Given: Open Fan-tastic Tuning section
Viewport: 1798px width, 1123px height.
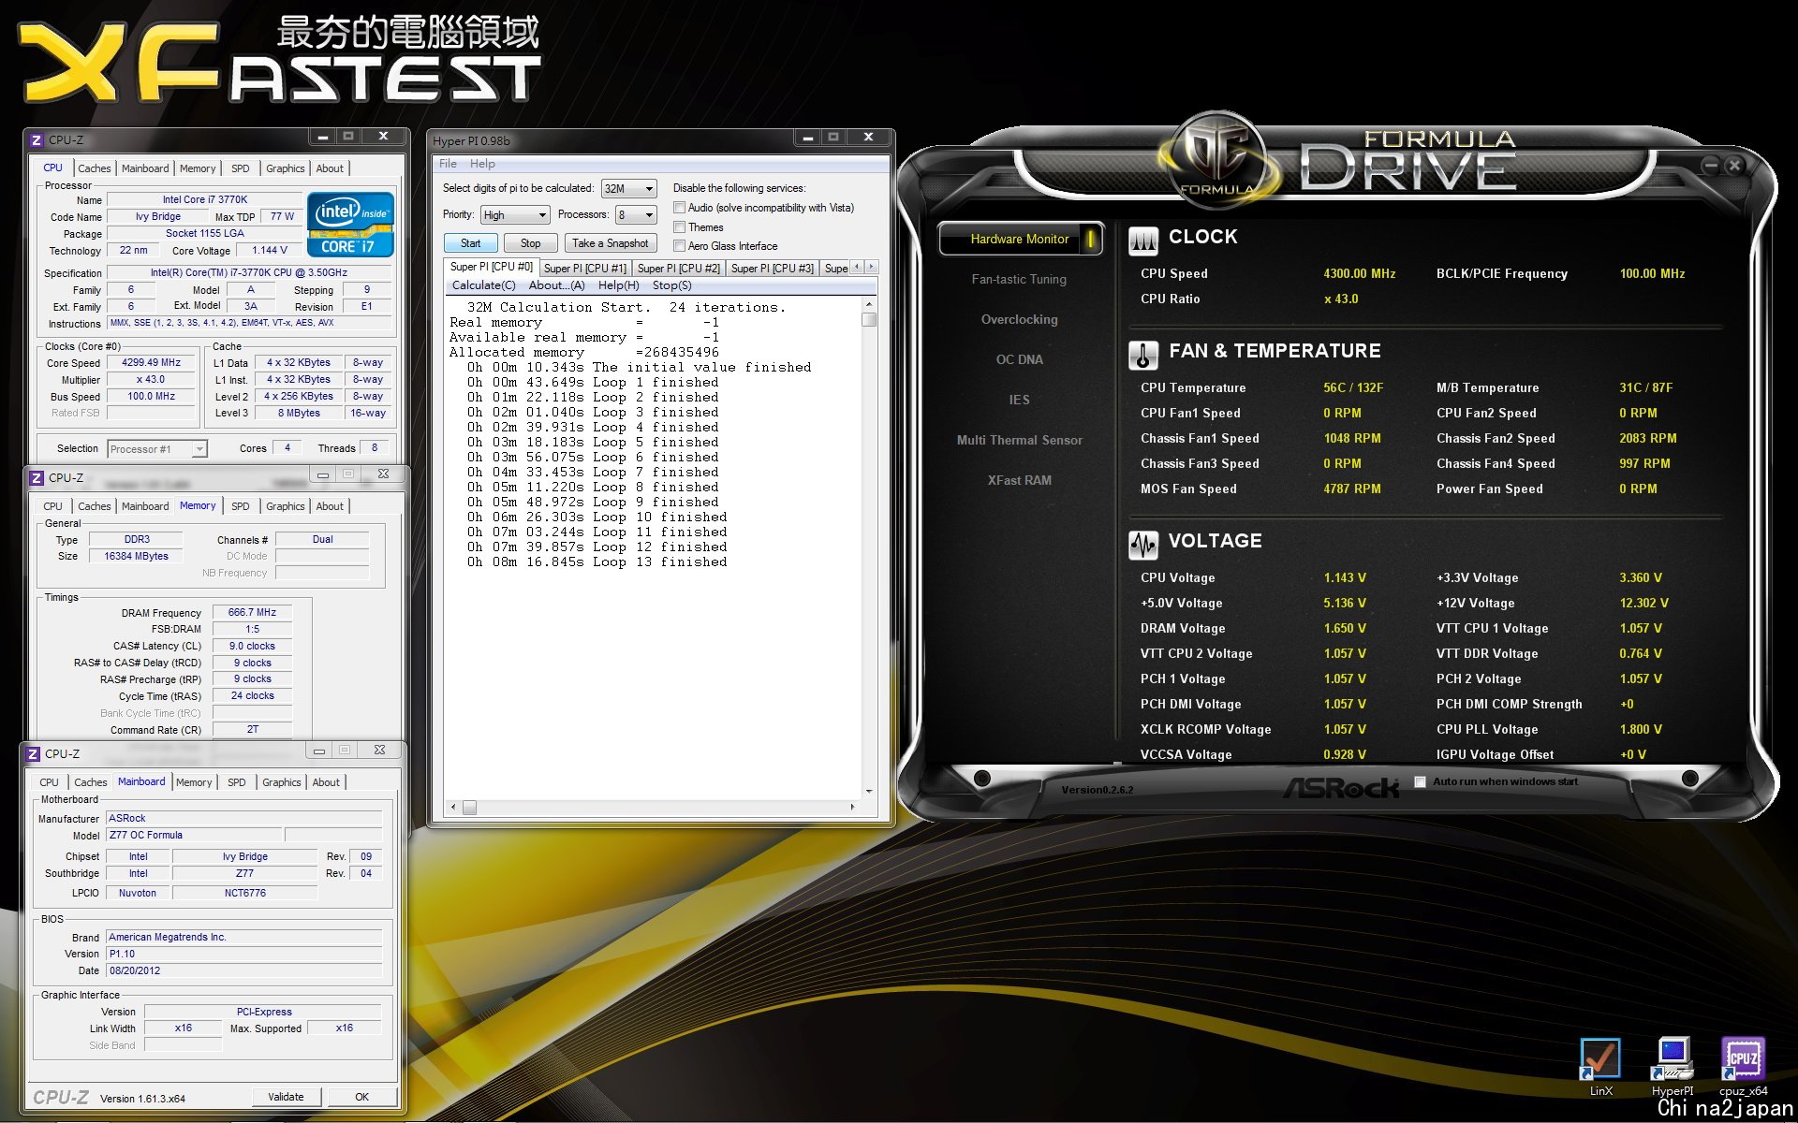Looking at the screenshot, I should tap(1019, 279).
